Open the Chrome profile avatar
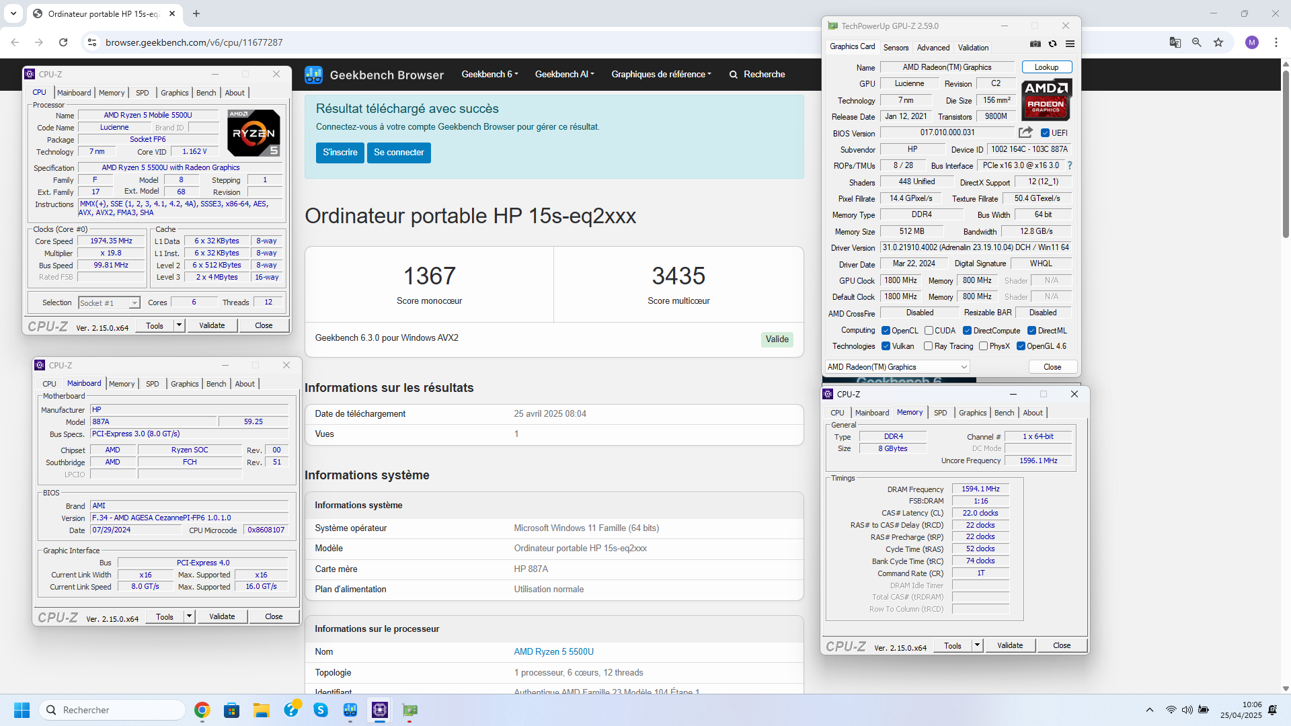Viewport: 1291px width, 726px height. (x=1252, y=42)
